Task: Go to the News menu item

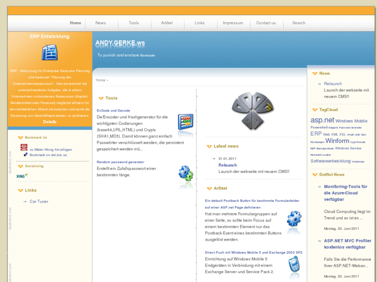Action: click(100, 23)
